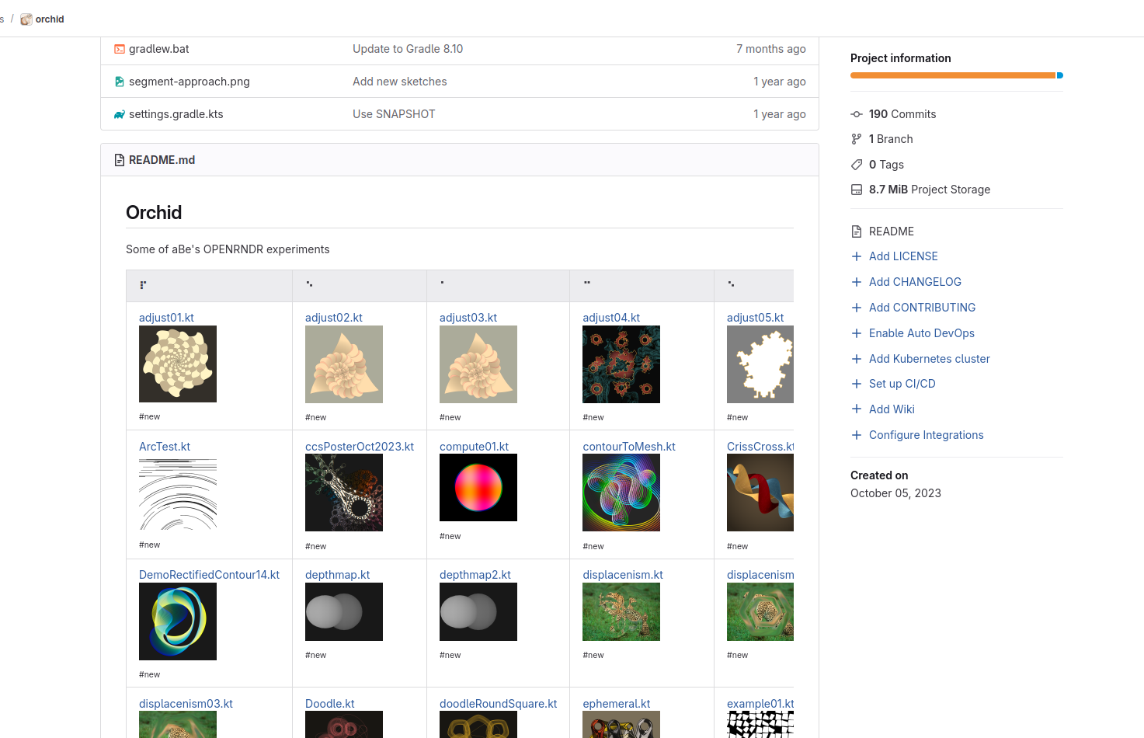Click Configure Integrations
Viewport: 1144px width, 738px height.
point(927,435)
